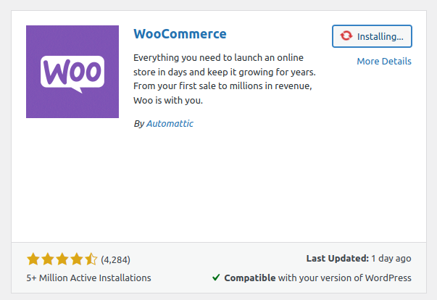Click the first gold rating star
Viewport: 437px width, 300px height.
point(33,259)
